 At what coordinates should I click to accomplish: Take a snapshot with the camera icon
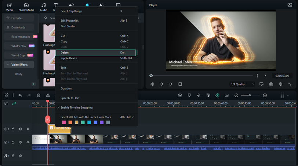271,84
